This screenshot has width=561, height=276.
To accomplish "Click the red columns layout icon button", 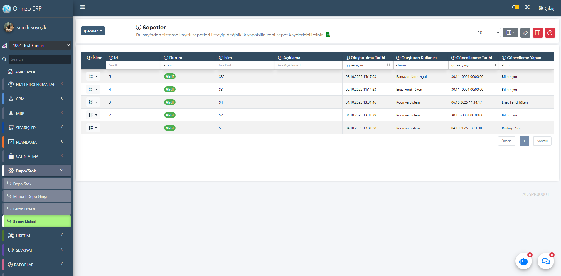I will tap(538, 33).
